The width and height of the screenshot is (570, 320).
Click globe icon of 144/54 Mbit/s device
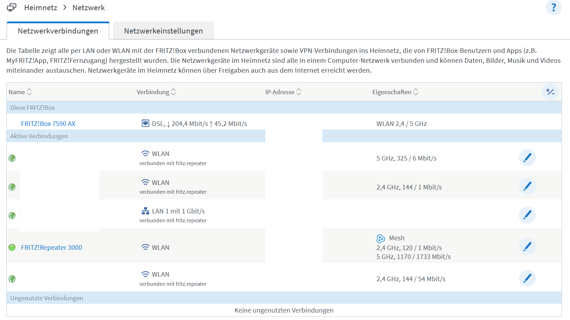point(12,279)
